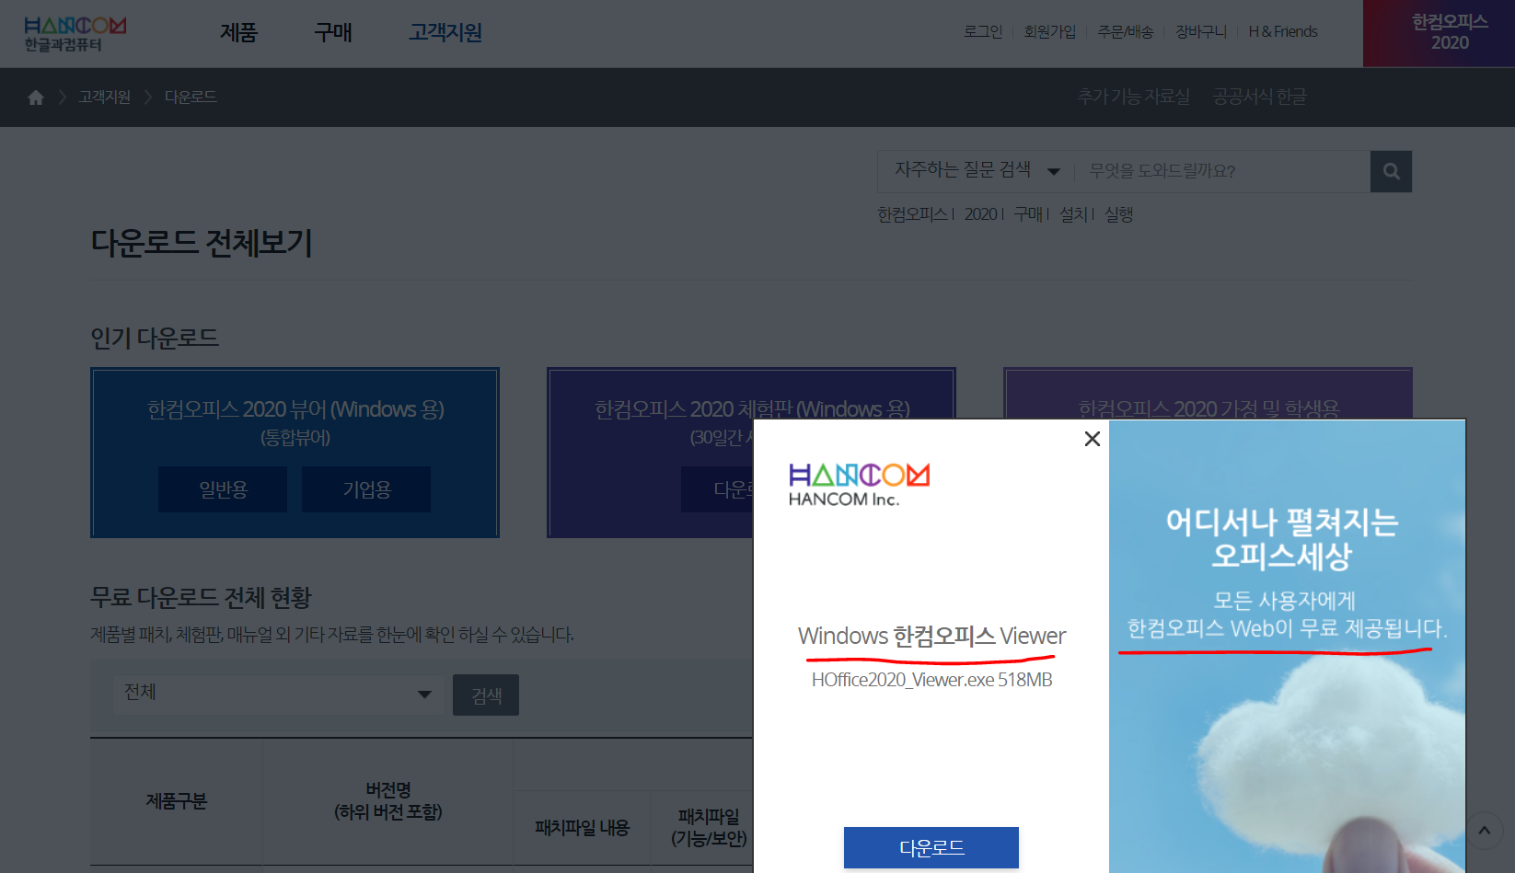Screen dimensions: 1515x873
Task: Click 2020 keyword link
Action: coord(981,214)
